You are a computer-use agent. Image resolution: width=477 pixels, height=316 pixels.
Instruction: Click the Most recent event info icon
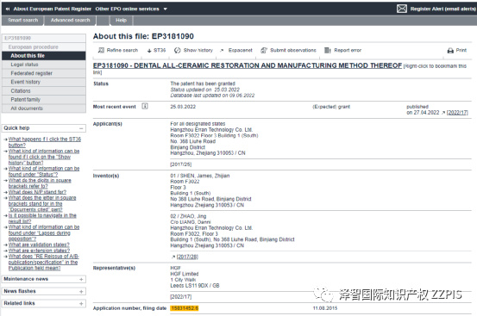coord(145,106)
